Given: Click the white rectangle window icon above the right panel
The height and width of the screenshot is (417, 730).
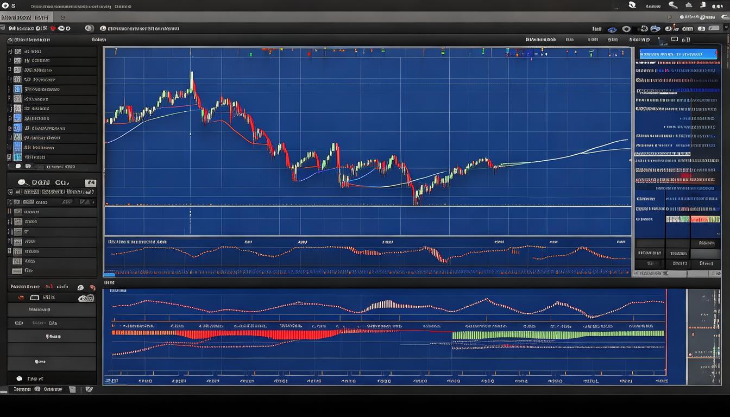Looking at the screenshot, I should point(675,39).
